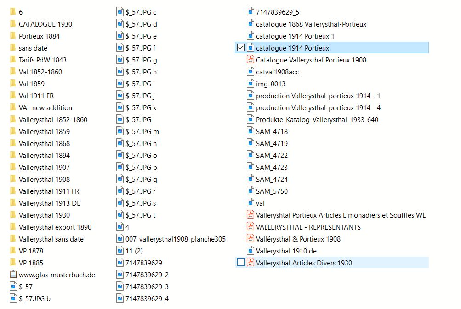The width and height of the screenshot is (461, 309).
Task: Select folder Vallerysthal 1908
Action: pos(40,180)
